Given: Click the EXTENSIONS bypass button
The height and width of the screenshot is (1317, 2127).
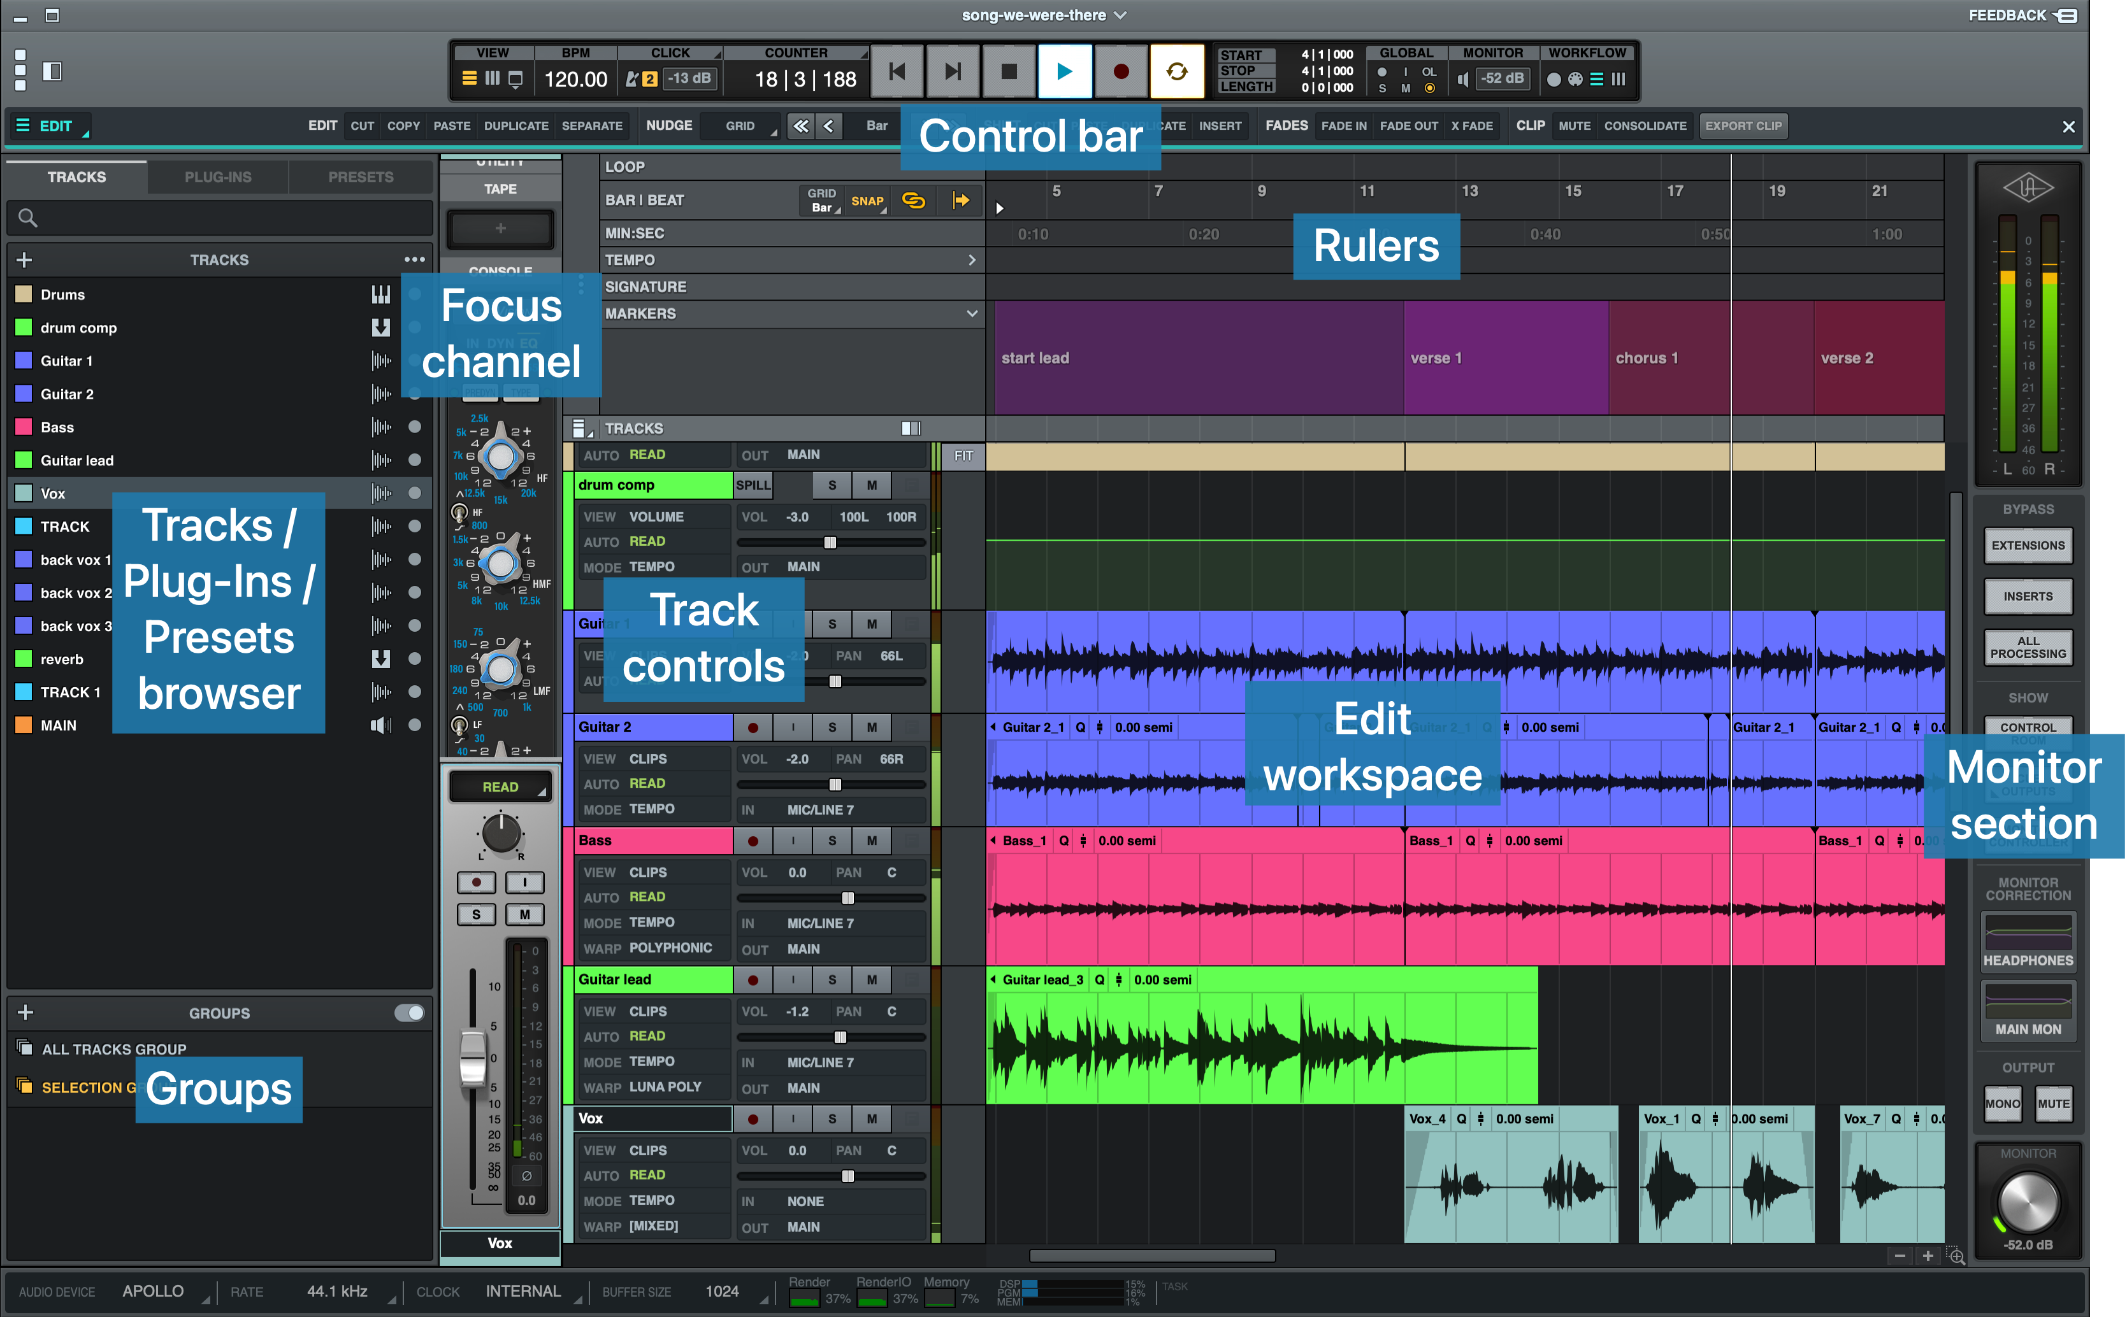Looking at the screenshot, I should [x=2027, y=545].
